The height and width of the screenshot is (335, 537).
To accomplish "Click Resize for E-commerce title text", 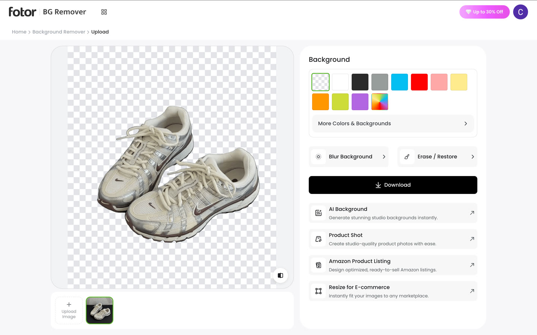I will (x=359, y=287).
